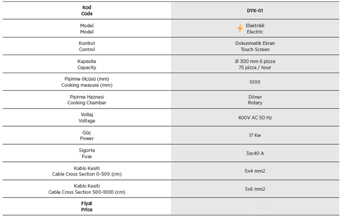This screenshot has width=341, height=218.
Task: Click the Kapasite Capacity row label
Action: (87, 64)
